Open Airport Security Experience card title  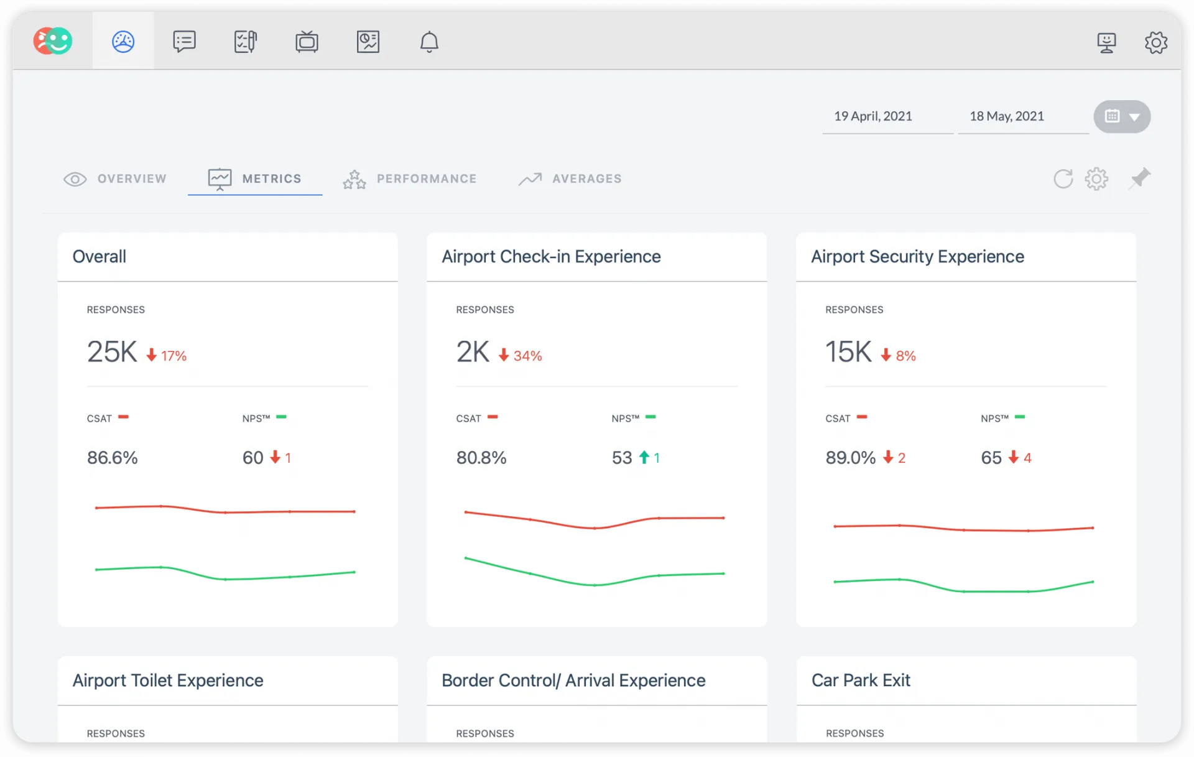pos(917,256)
